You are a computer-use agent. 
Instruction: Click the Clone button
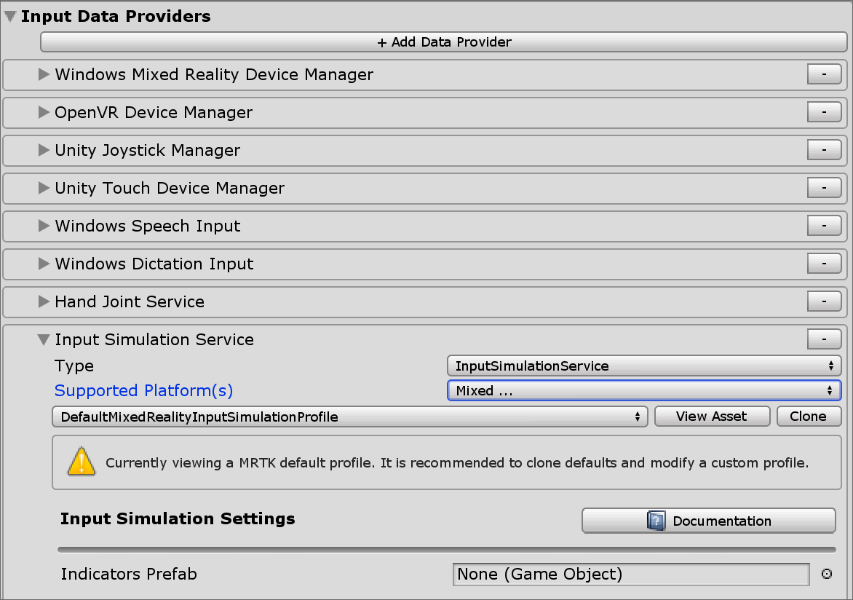pyautogui.click(x=809, y=416)
